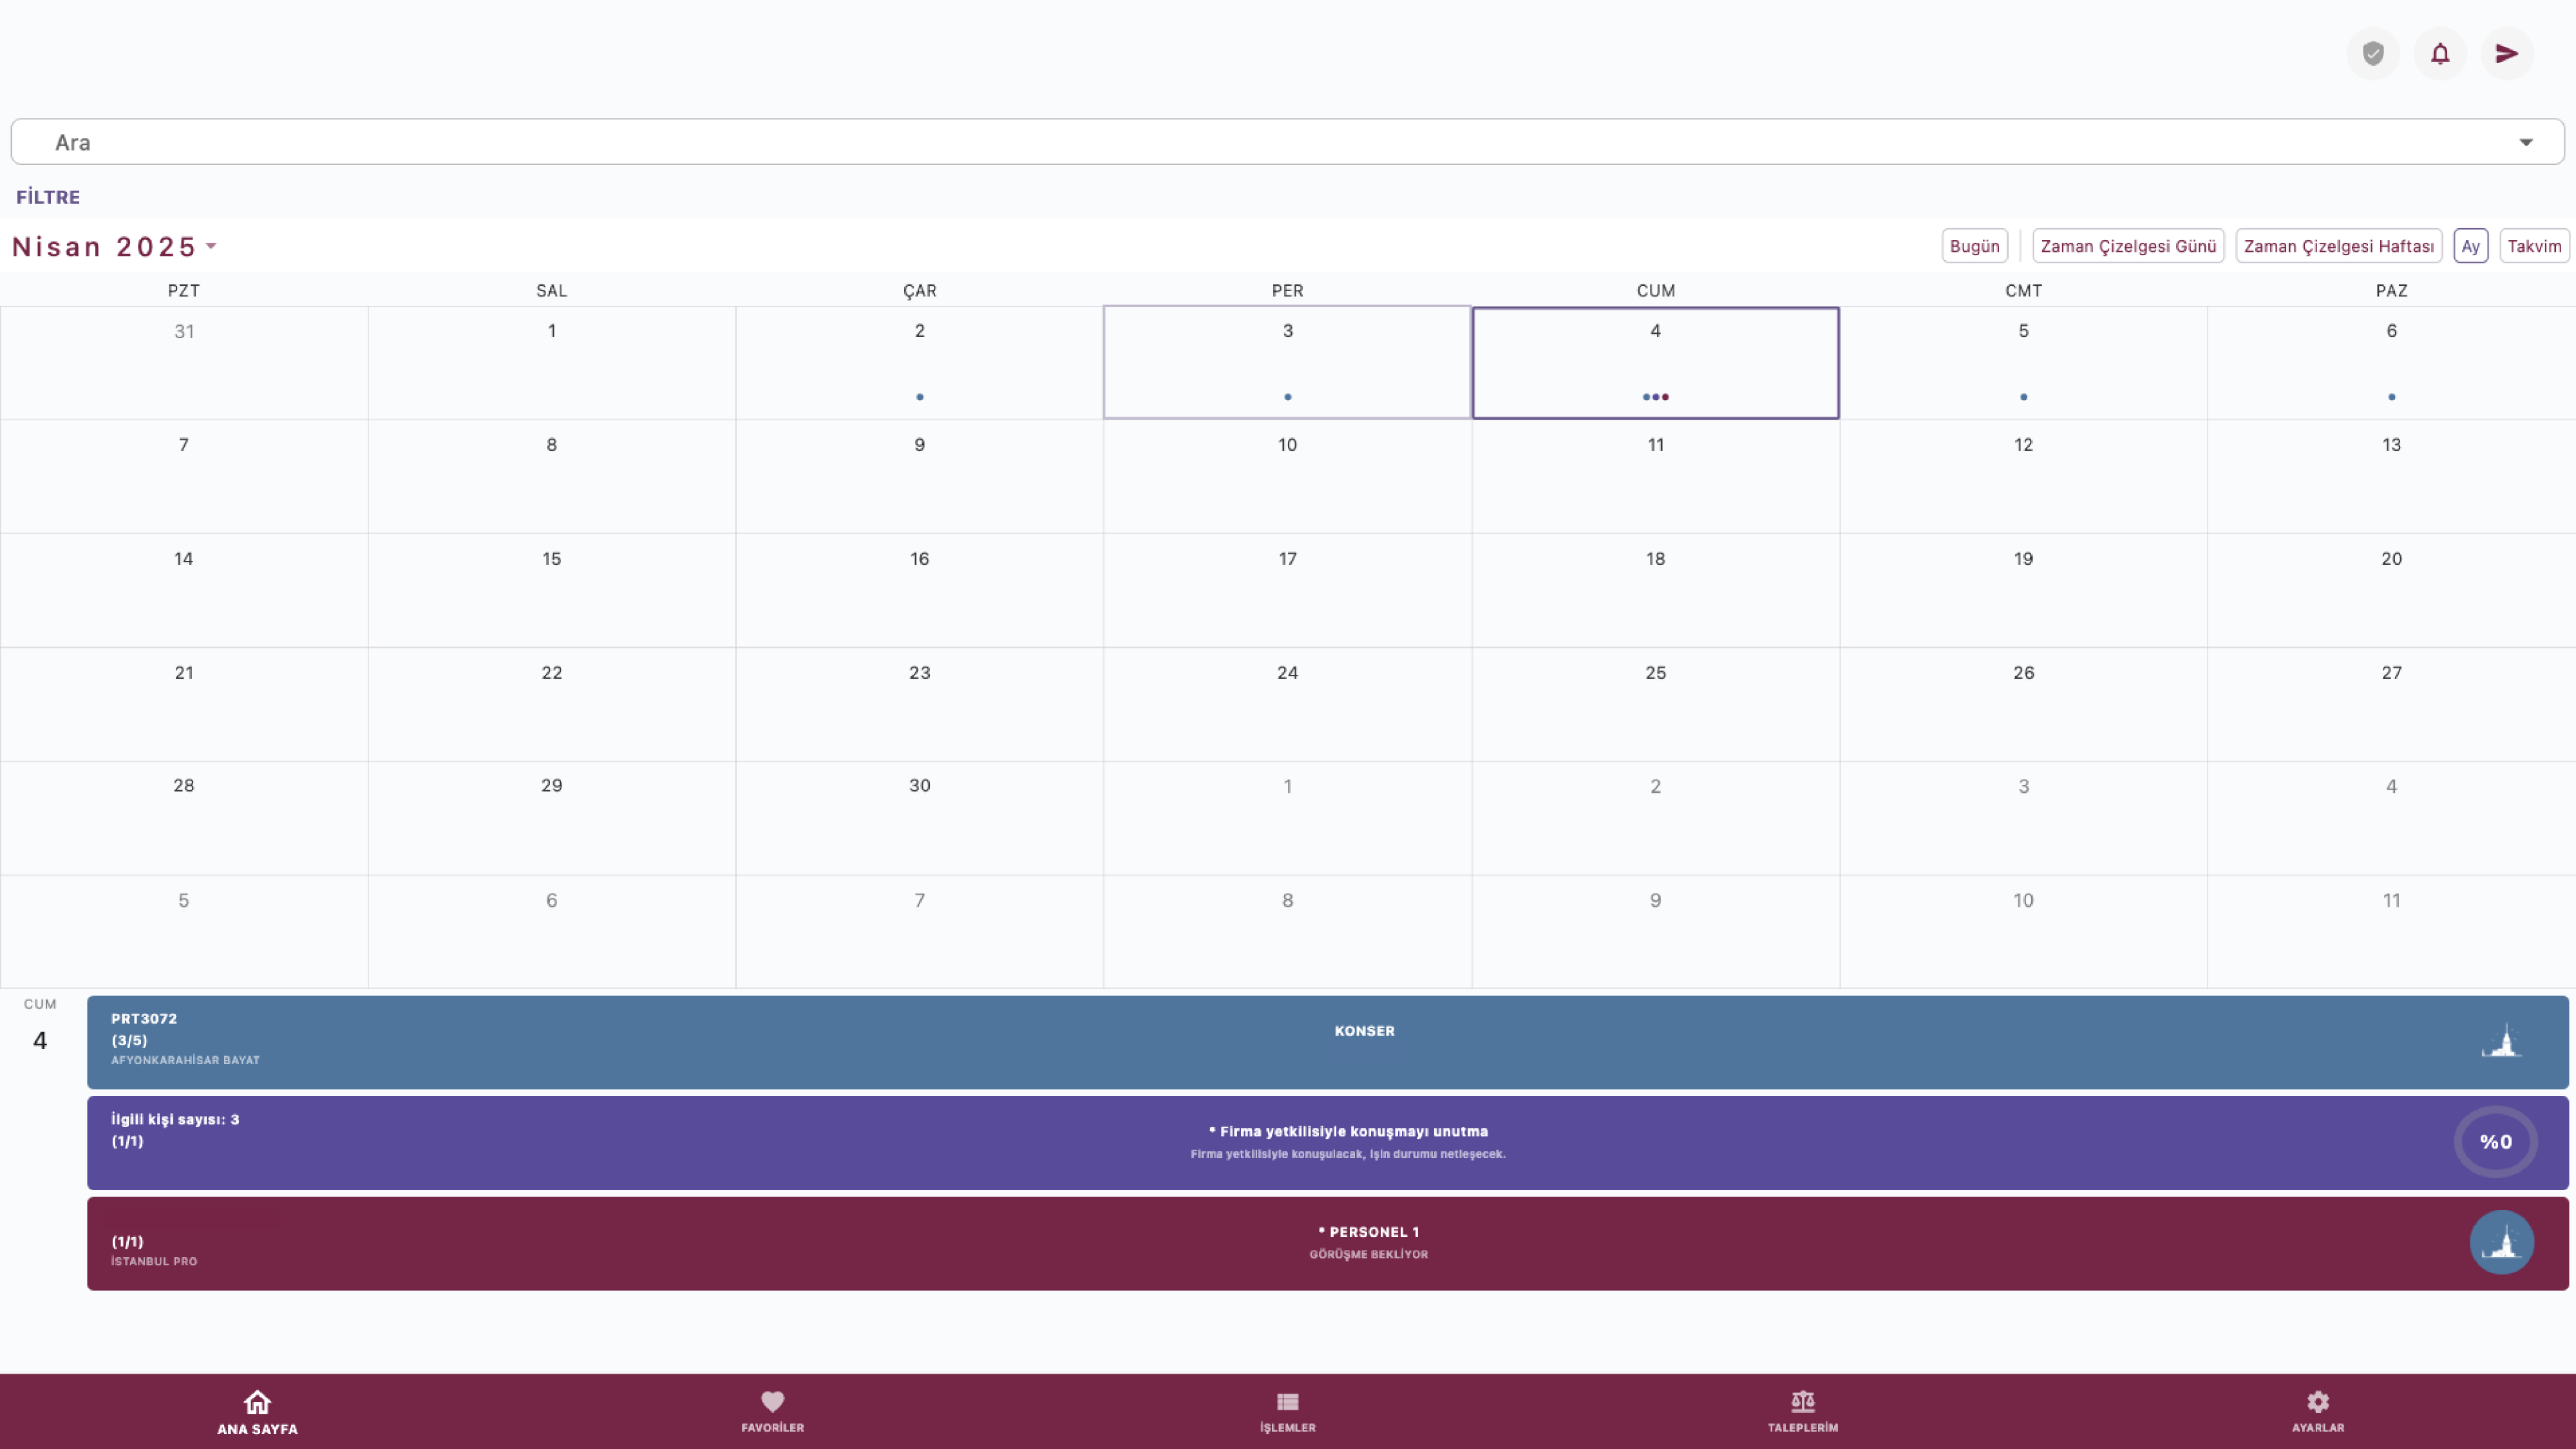Open İşlemler list icon
The width and height of the screenshot is (2576, 1449).
(1287, 1401)
